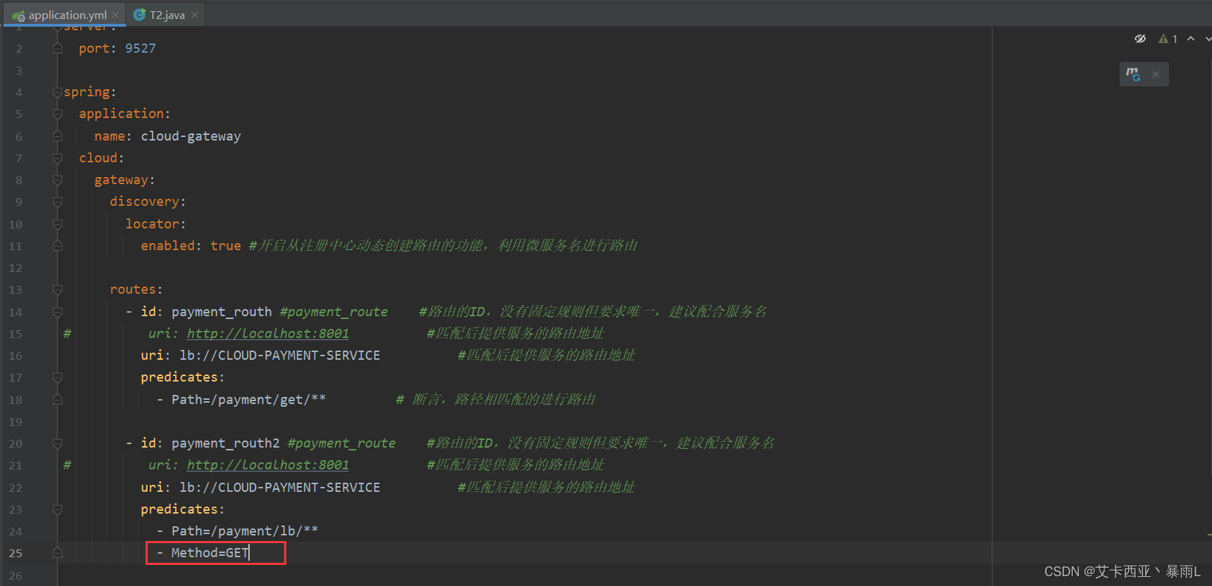This screenshot has height=586, width=1212.
Task: Click the scrollbar change marker near line 25
Action: tap(1209, 535)
